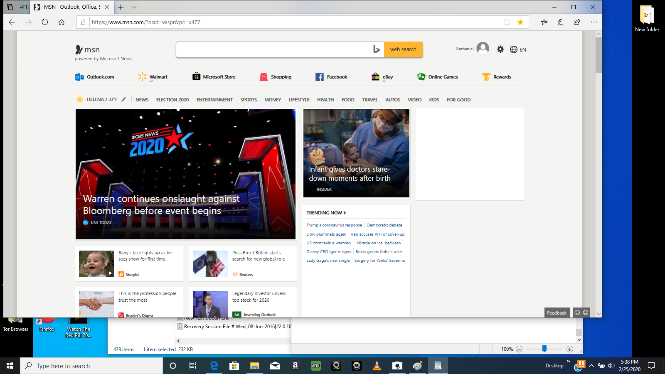Close the MSN tab
This screenshot has width=665, height=374.
(x=107, y=7)
